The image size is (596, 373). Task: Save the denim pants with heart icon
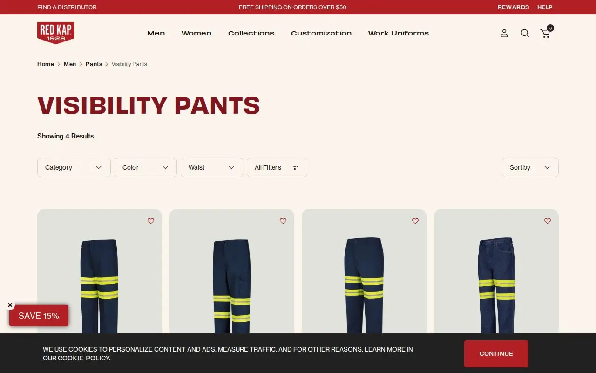coord(548,221)
